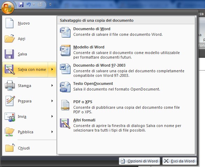Click the options icon on Opzioni di Word
The width and height of the screenshot is (205, 167).
point(123,161)
